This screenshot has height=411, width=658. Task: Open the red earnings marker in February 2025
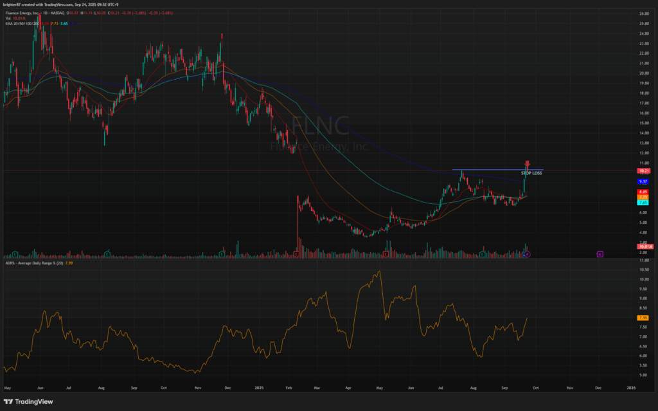point(297,254)
